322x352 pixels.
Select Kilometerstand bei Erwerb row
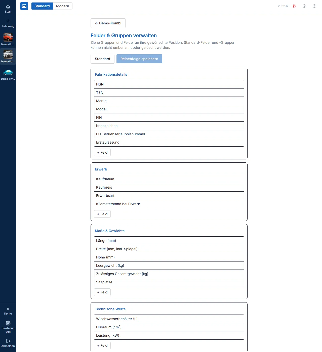pyautogui.click(x=169, y=204)
